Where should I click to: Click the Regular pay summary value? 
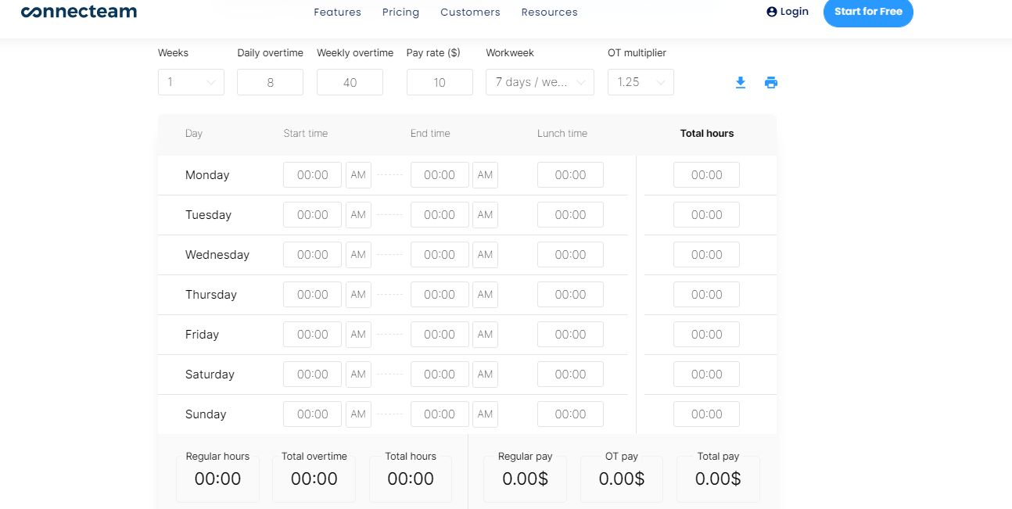(526, 479)
